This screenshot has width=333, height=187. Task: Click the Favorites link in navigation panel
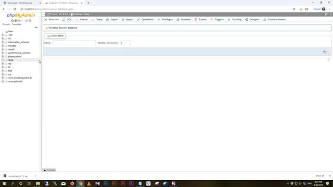pos(17,24)
